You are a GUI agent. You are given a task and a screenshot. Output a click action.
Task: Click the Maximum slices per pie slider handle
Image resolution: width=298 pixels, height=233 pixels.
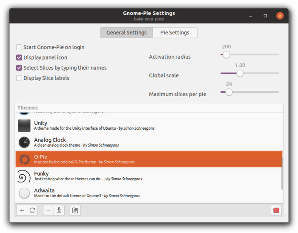point(229,92)
